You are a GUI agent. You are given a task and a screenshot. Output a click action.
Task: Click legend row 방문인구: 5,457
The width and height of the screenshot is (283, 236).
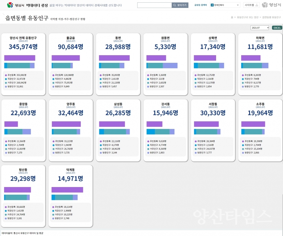(x=108, y=86)
